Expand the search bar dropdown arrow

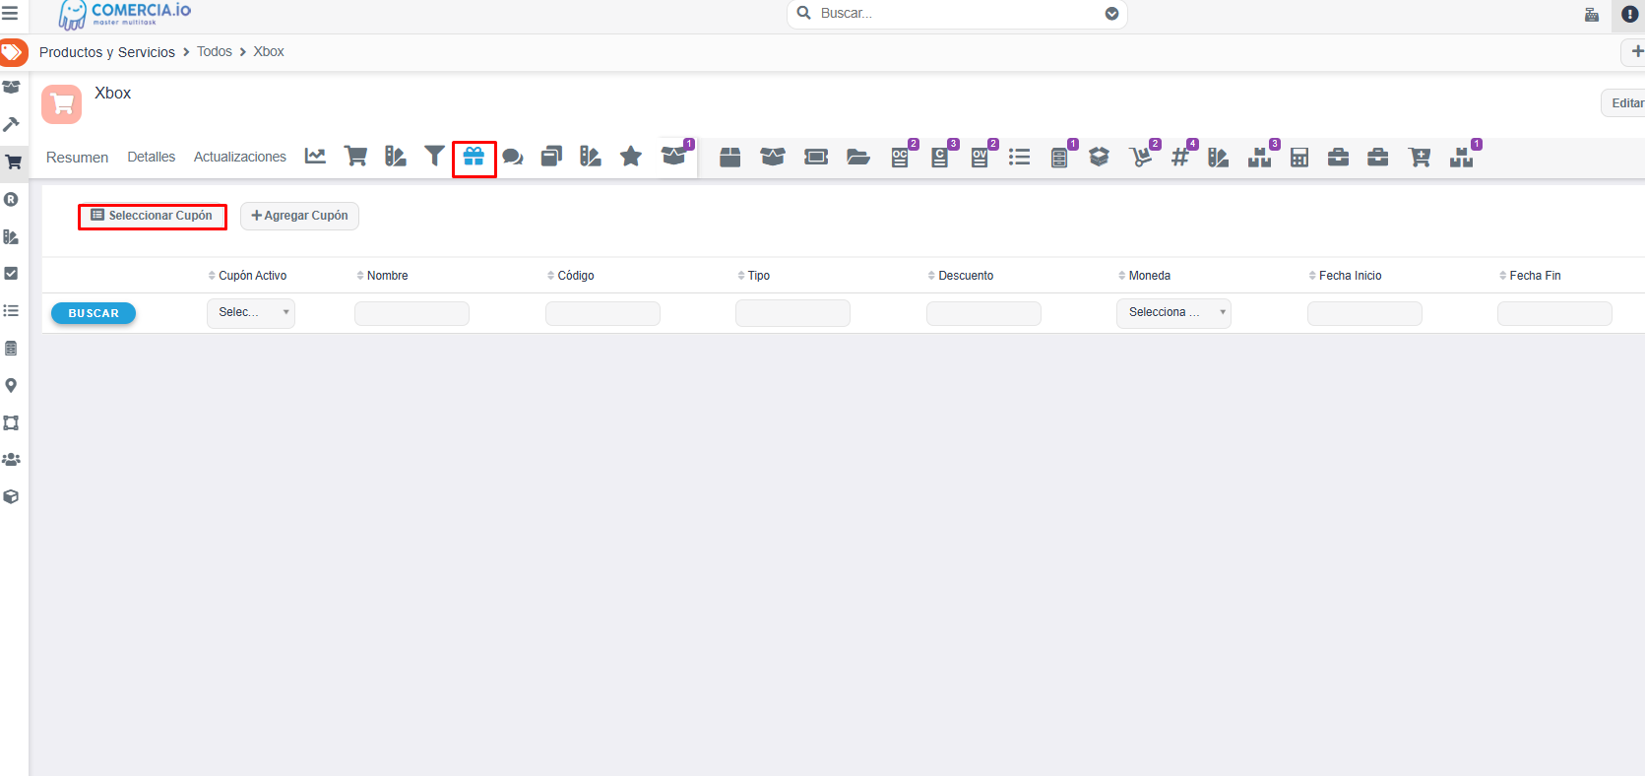[x=1111, y=13]
